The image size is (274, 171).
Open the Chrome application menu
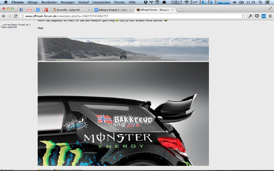[17, 2]
